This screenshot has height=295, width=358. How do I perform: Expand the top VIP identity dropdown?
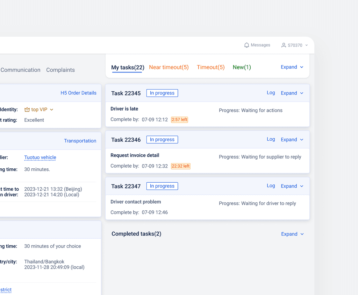point(52,110)
